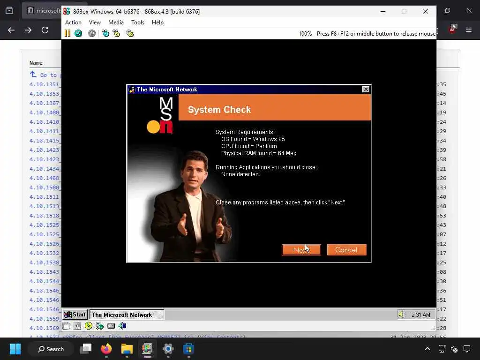Open the 4.10.1488 entry in the file listing
The width and height of the screenshot is (480, 360).
coord(45,178)
